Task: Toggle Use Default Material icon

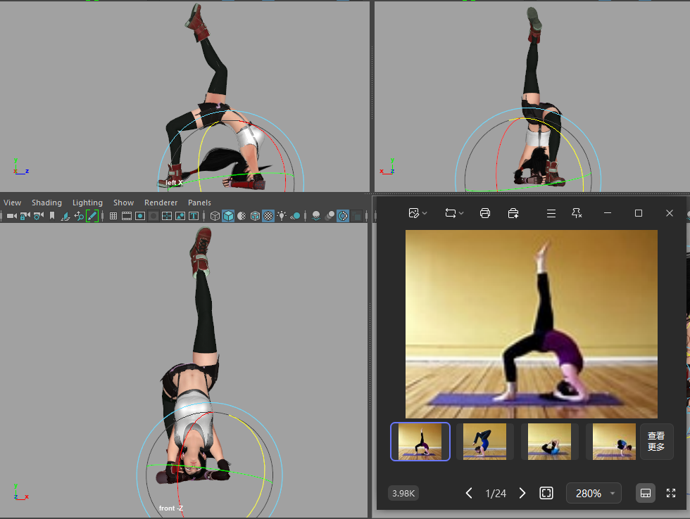Action: pyautogui.click(x=241, y=216)
